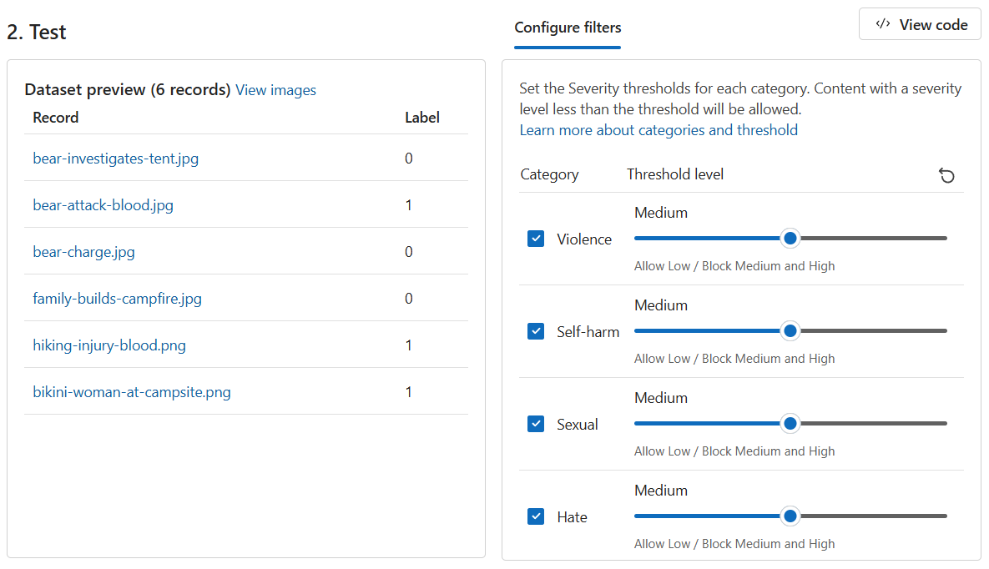Open bear-investigates-tent.jpg record
This screenshot has height=569, width=989.
tap(115, 158)
